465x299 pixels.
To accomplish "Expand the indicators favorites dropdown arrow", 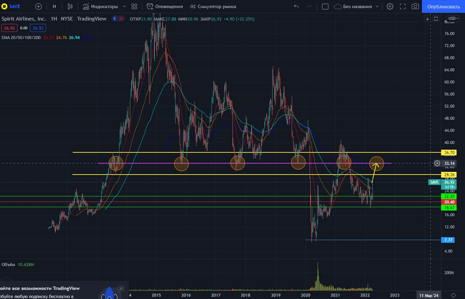I will [x=124, y=6].
